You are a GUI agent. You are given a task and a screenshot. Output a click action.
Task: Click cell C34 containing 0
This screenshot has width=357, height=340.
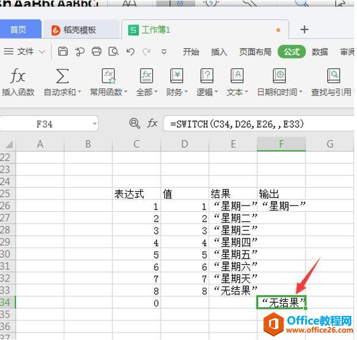pos(137,303)
